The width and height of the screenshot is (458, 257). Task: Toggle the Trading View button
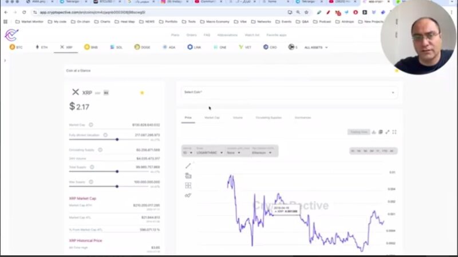click(x=359, y=132)
